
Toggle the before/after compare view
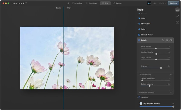pos(149,3)
